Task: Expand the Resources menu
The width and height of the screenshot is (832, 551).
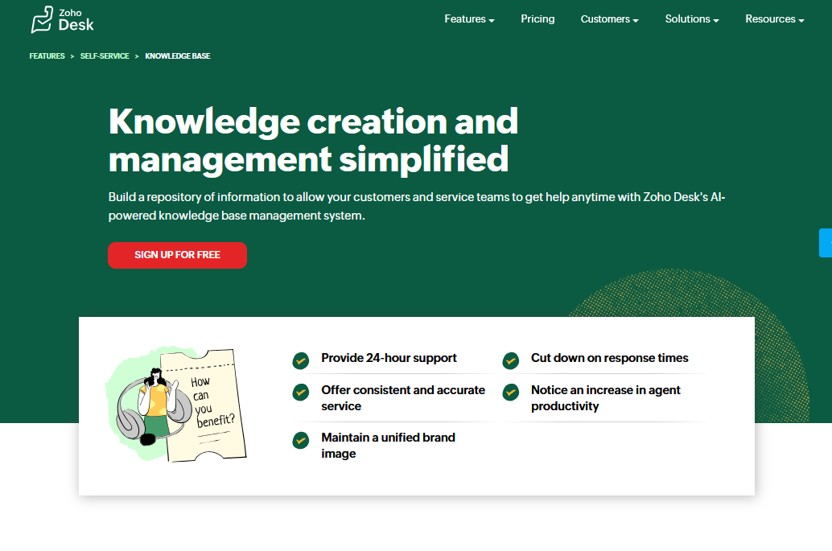Action: pos(775,19)
